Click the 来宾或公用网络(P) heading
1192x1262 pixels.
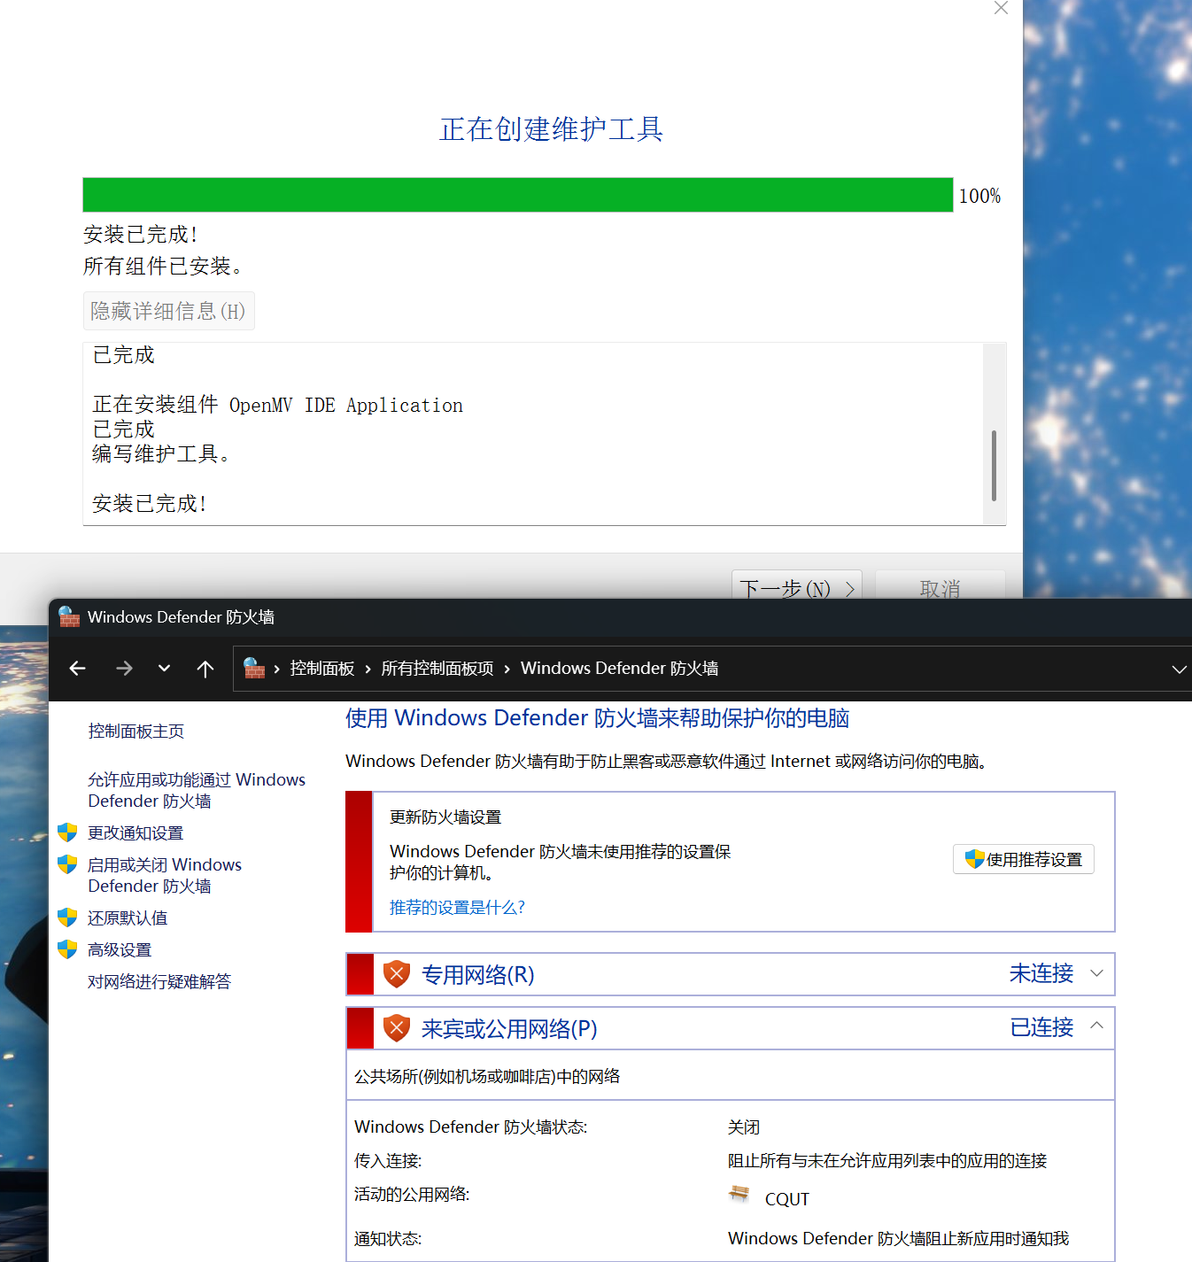point(509,1029)
